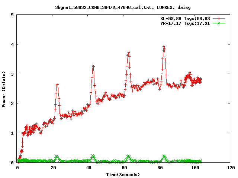Click the red peak near 42 seconds

pos(93,66)
